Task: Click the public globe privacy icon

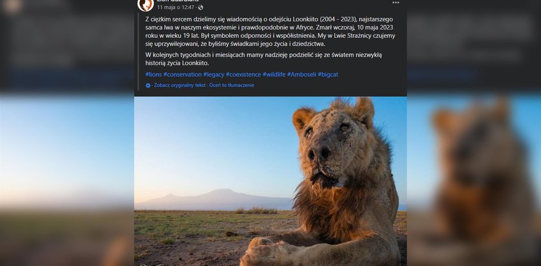Action: (201, 7)
